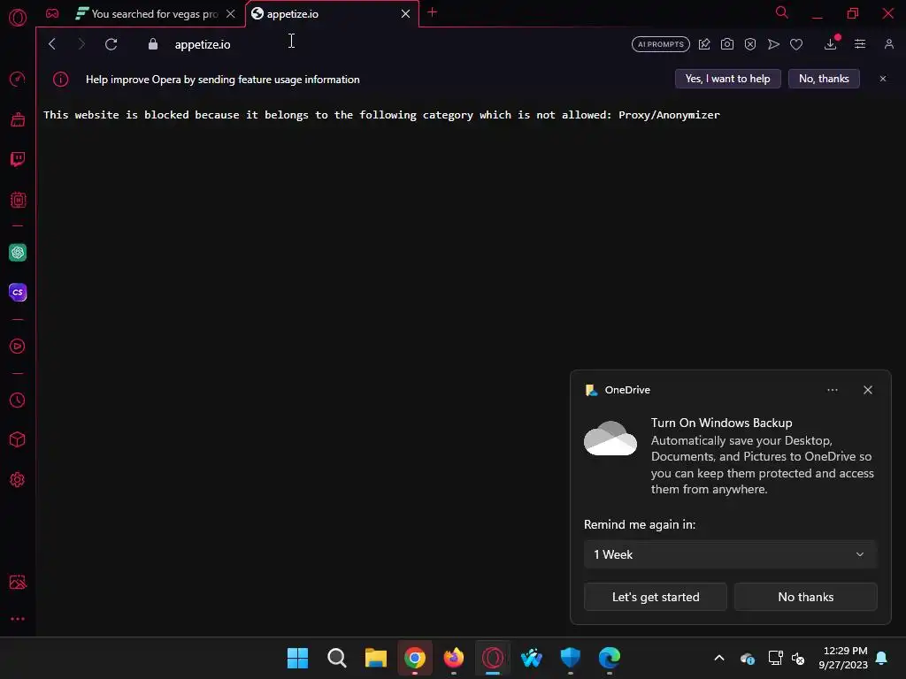Open History clock icon in sidebar
Viewport: 906px width, 679px height.
pos(18,401)
